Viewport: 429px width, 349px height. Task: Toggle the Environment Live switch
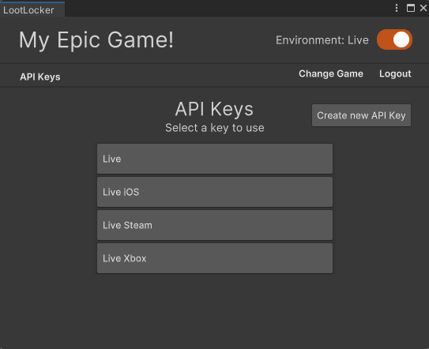point(394,39)
